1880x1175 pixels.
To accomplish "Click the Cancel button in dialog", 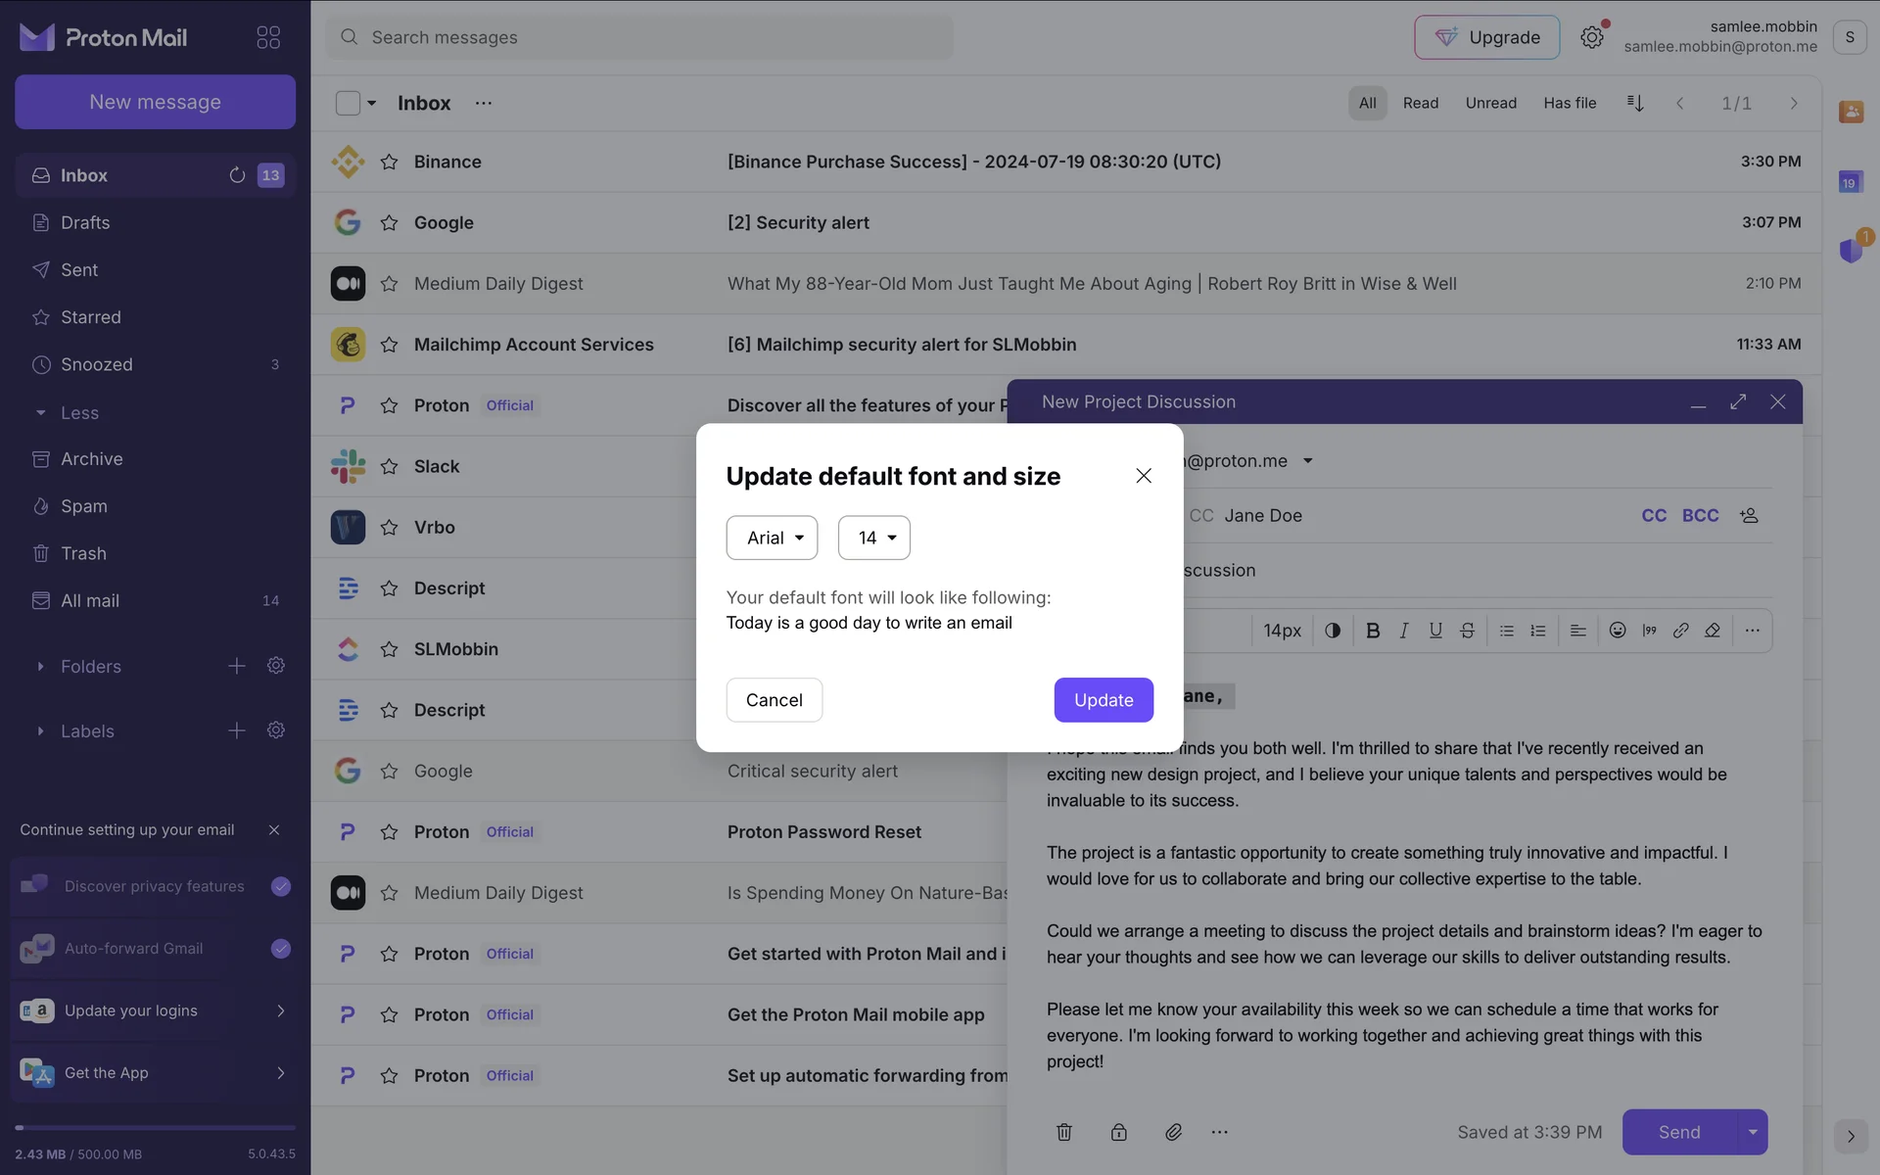I will pyautogui.click(x=774, y=700).
